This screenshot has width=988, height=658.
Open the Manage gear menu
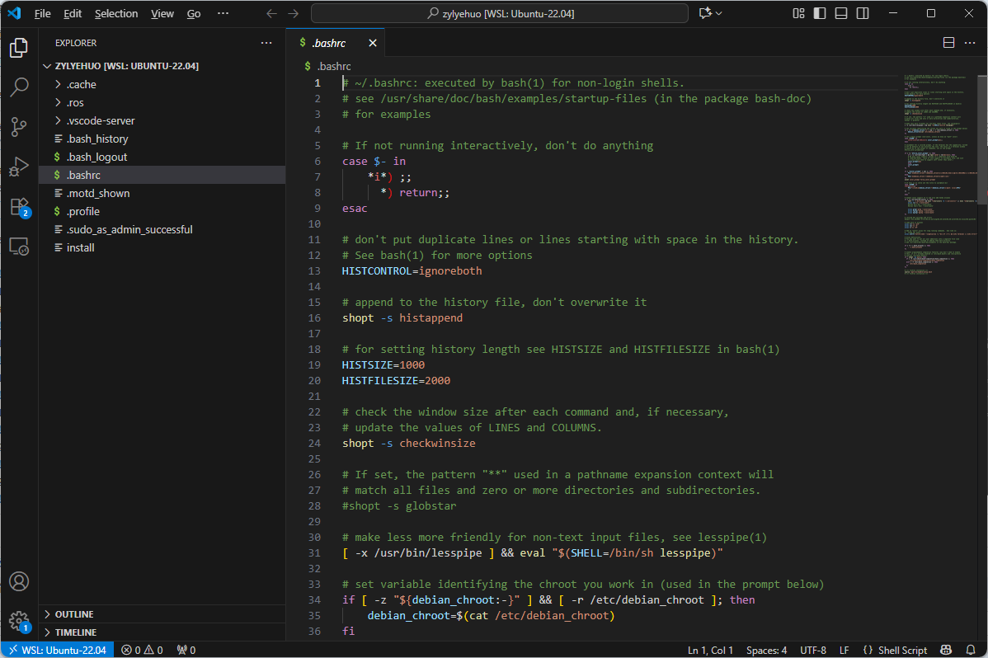coord(19,620)
